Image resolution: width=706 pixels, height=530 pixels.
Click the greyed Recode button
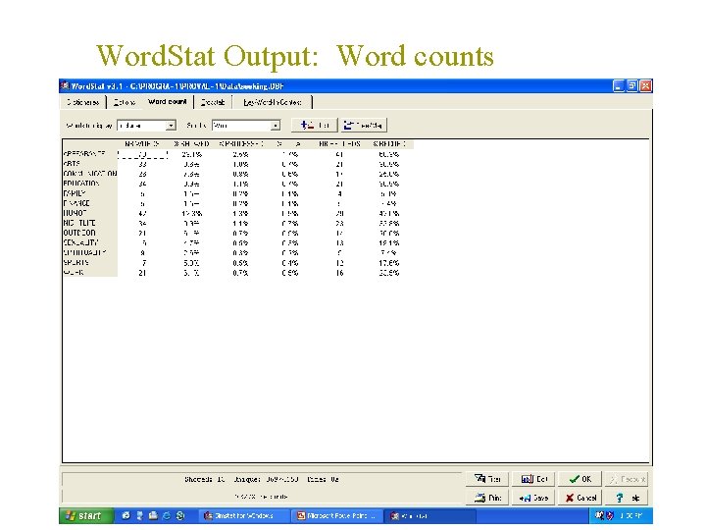coord(627,479)
